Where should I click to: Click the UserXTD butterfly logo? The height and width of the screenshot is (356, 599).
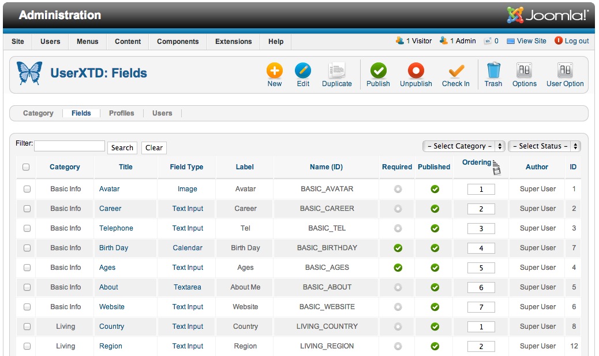pos(29,73)
